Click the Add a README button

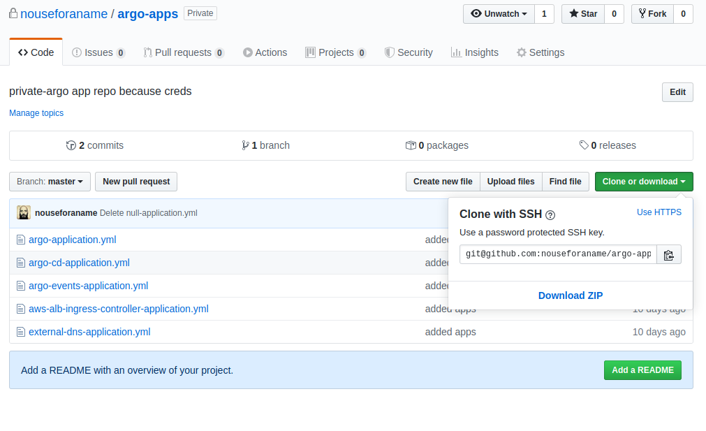point(642,370)
